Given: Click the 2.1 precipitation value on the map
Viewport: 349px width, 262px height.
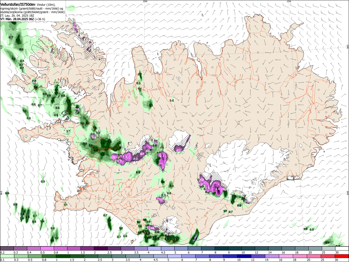Looking at the screenshot, I should pyautogui.click(x=140, y=74).
